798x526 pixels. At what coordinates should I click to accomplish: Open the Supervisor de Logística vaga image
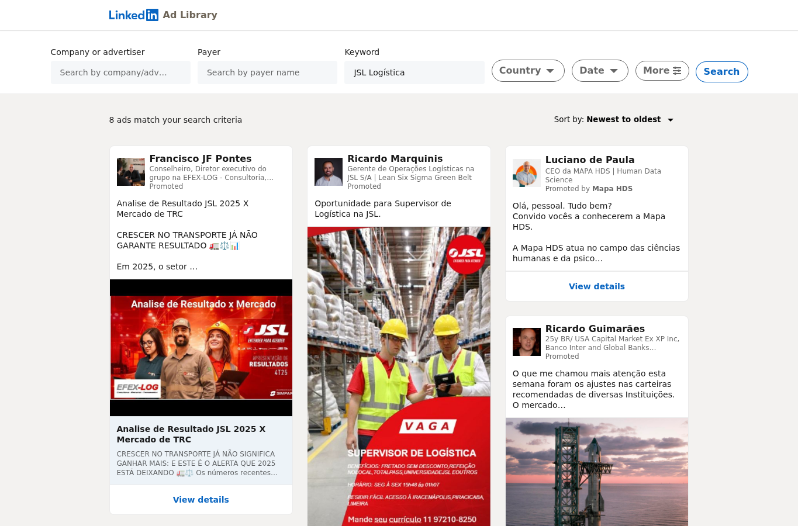399,376
